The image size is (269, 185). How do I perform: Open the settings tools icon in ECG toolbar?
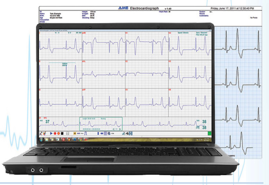(x=41, y=133)
